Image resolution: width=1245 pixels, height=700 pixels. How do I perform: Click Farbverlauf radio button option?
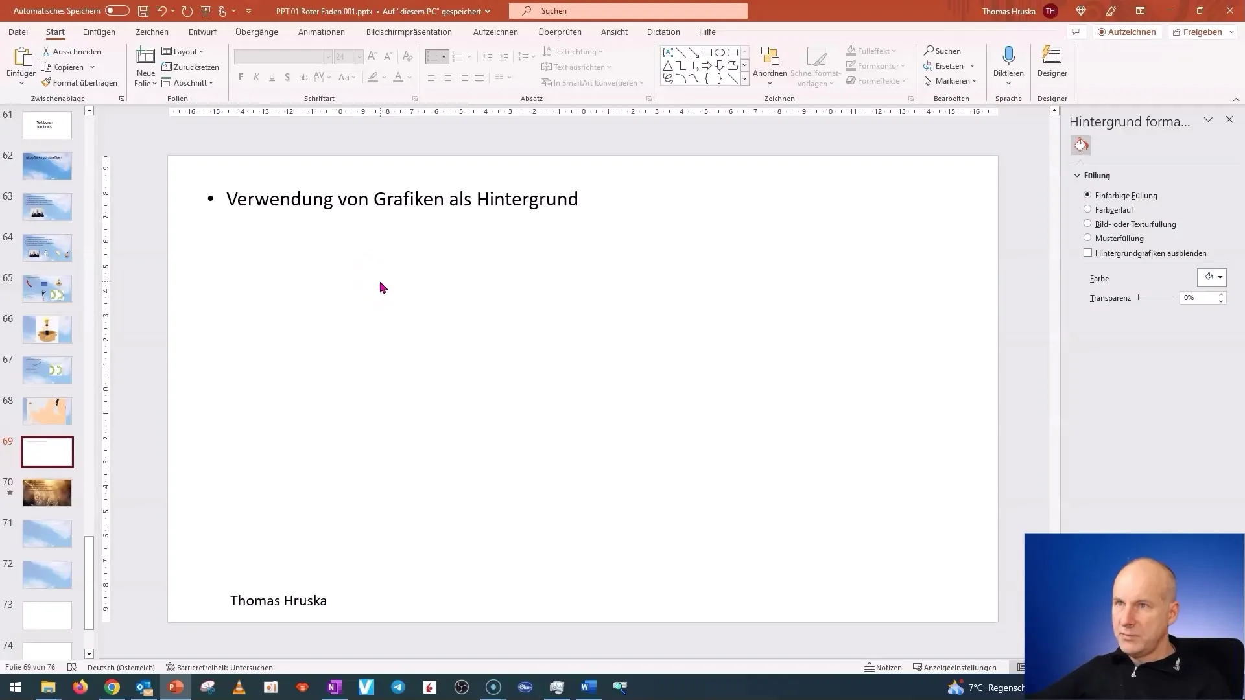point(1087,209)
